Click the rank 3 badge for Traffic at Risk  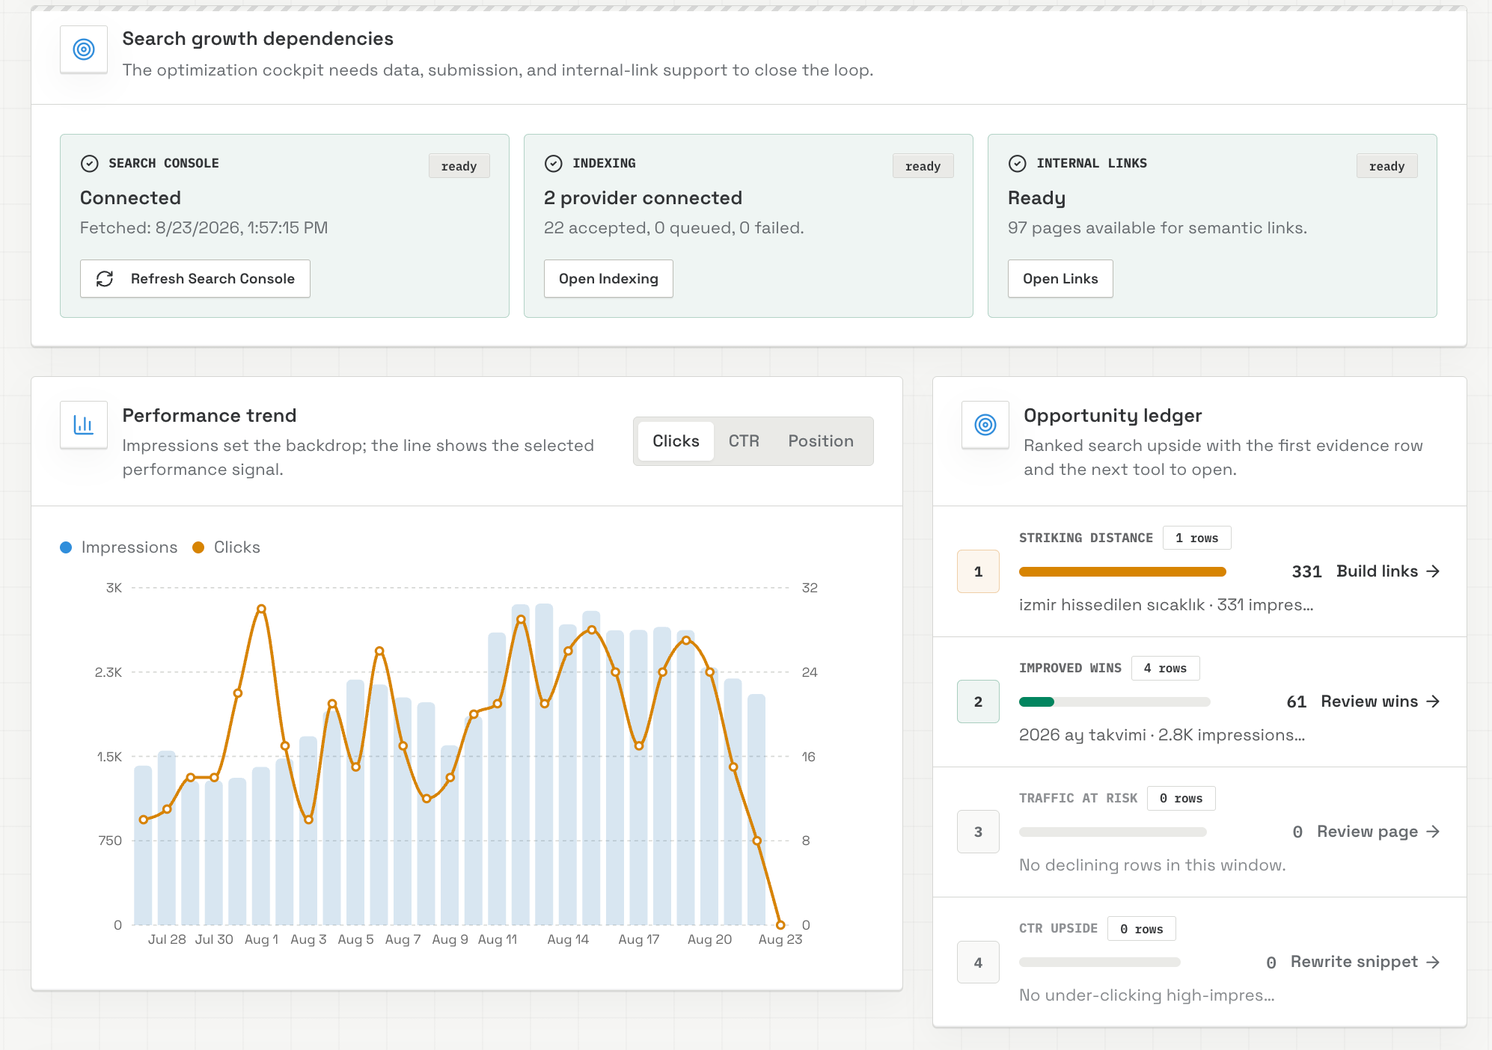point(978,832)
